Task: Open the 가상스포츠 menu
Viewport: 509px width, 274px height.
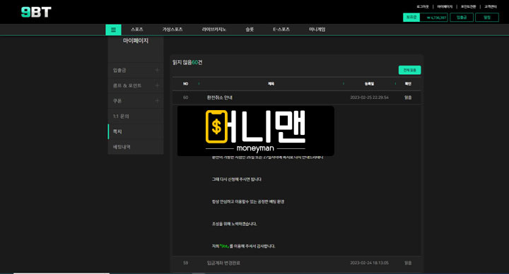Action: (x=172, y=30)
